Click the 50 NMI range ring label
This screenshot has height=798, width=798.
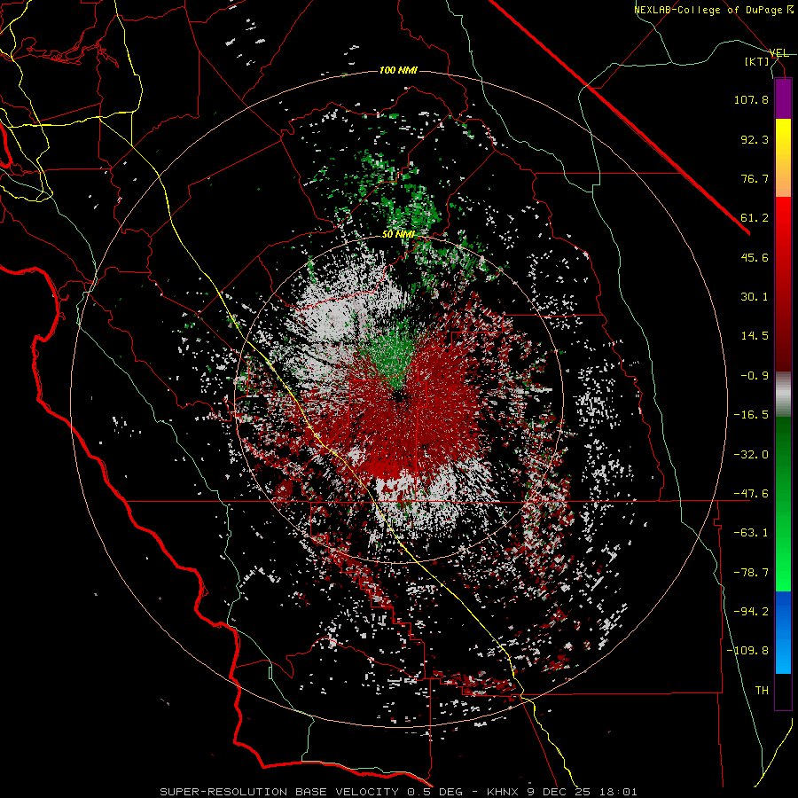tap(398, 234)
